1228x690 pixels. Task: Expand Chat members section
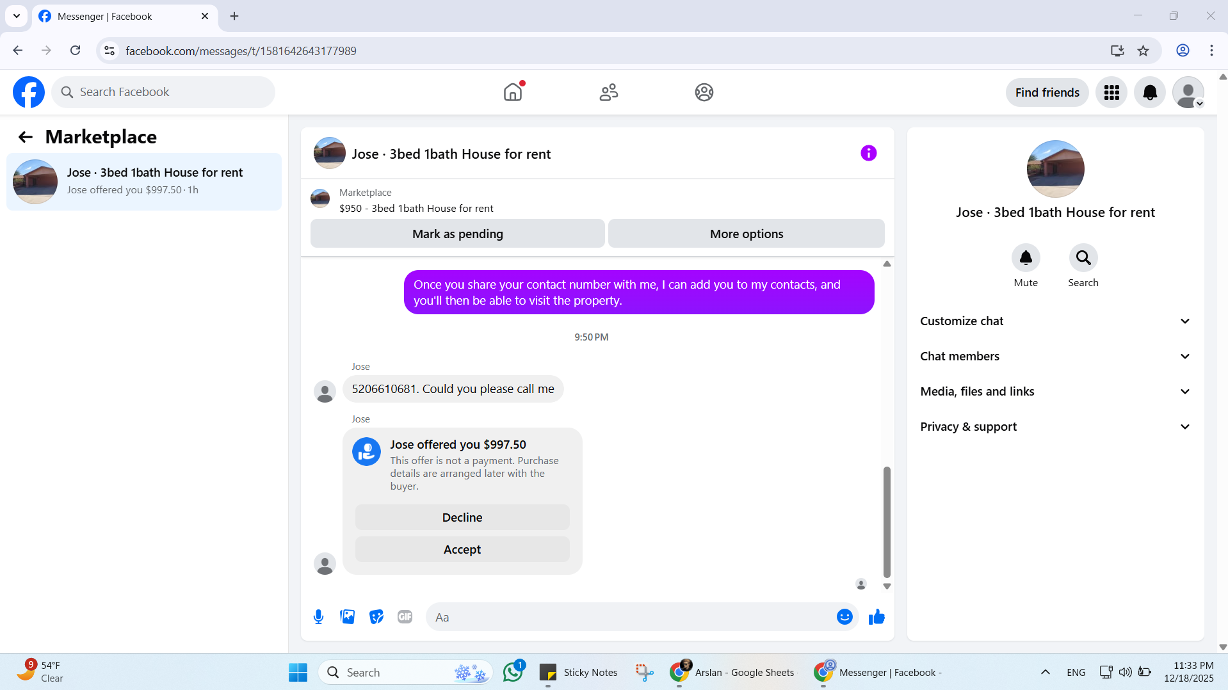(x=1055, y=357)
